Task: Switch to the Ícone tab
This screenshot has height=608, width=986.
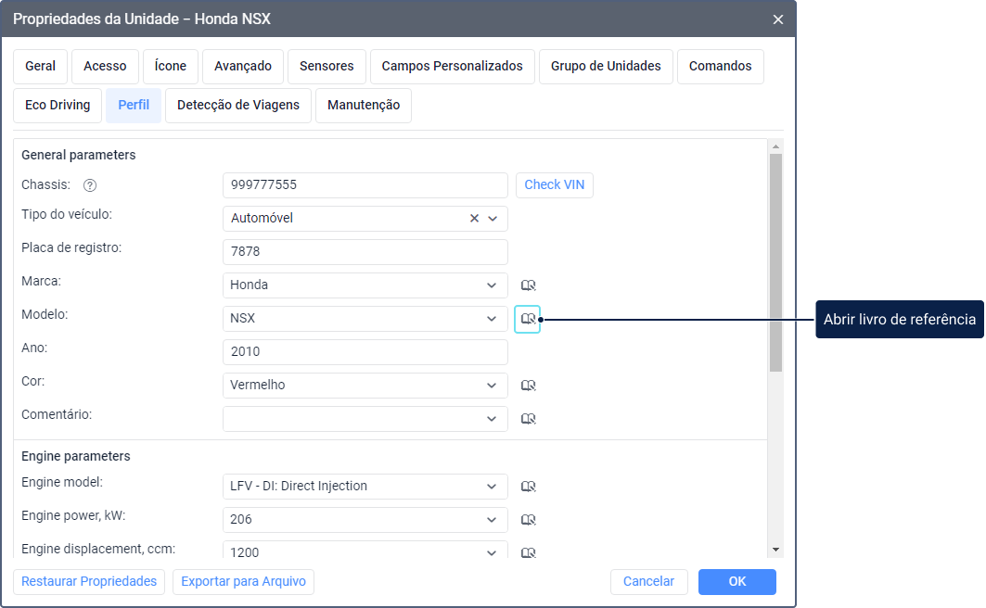Action: click(171, 67)
